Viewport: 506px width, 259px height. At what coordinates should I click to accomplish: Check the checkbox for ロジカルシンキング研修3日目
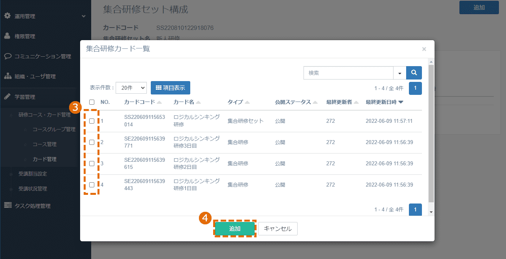click(92, 142)
